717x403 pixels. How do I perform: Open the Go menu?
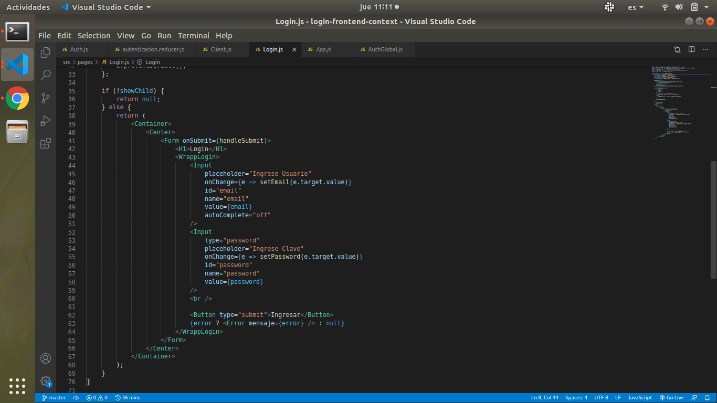[x=146, y=36]
